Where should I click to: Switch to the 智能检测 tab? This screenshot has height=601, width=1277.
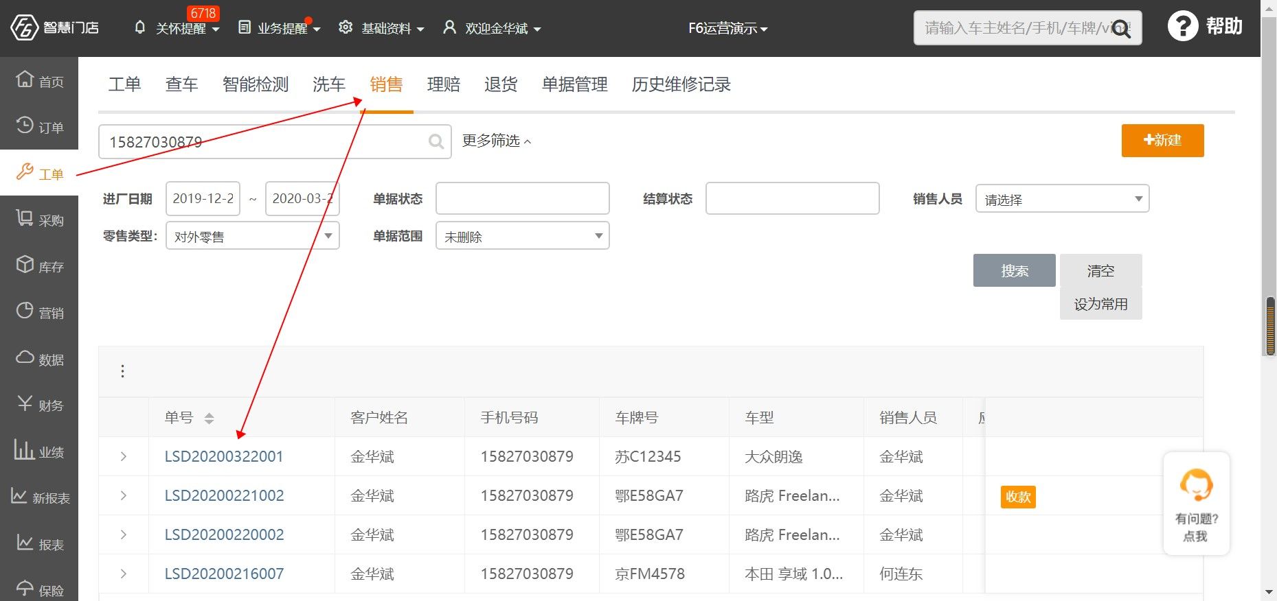[x=256, y=84]
